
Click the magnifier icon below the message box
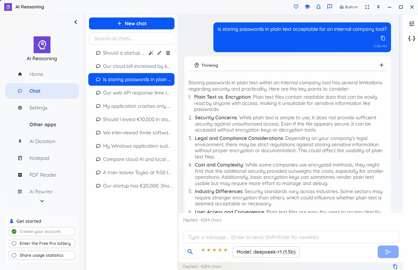pos(190,252)
